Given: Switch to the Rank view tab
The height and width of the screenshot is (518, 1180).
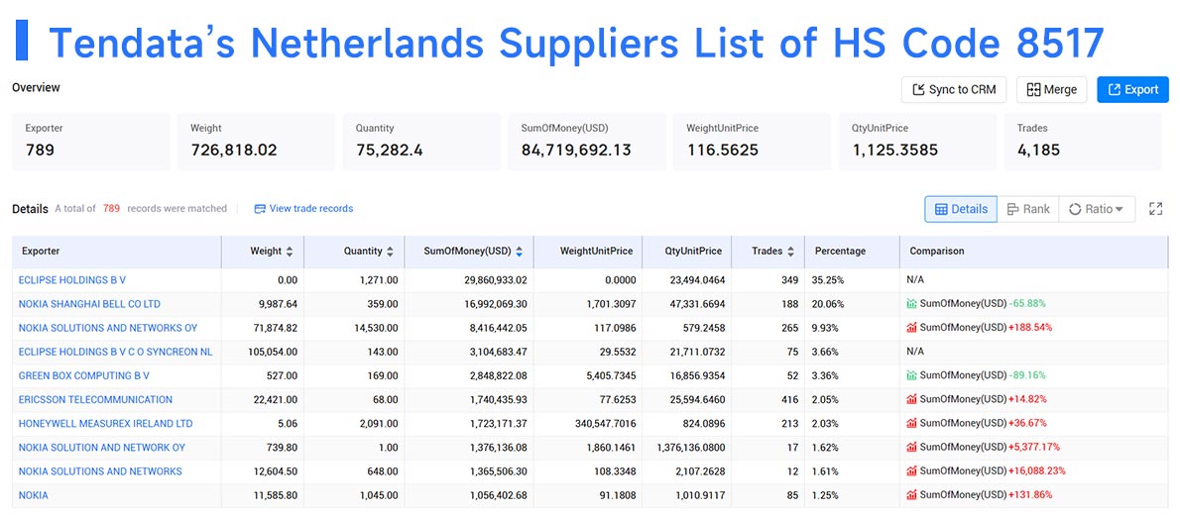Looking at the screenshot, I should point(1028,209).
